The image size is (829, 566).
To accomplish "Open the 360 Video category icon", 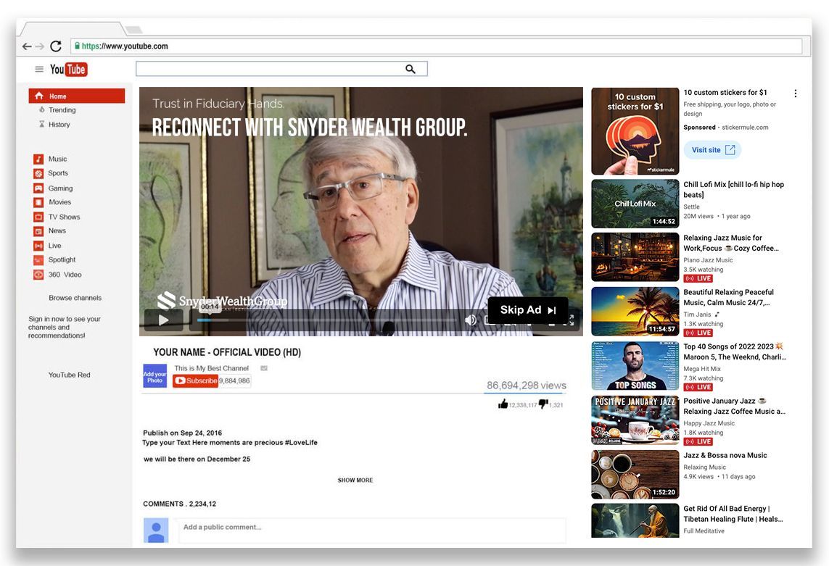I will click(x=38, y=275).
